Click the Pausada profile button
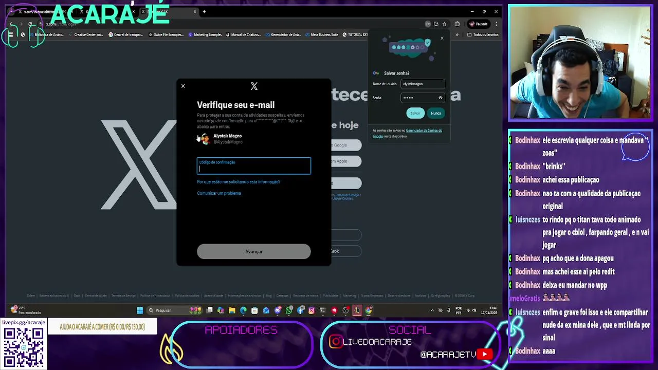This screenshot has height=370, width=658. click(478, 24)
